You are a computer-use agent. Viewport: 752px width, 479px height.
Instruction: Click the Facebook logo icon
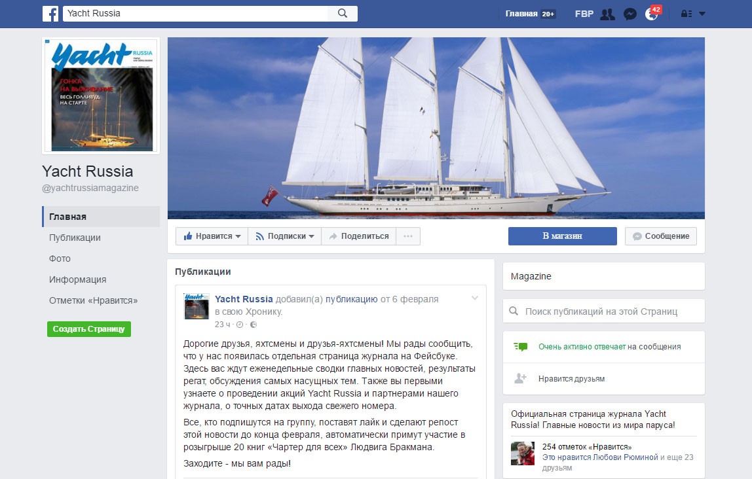[x=50, y=13]
